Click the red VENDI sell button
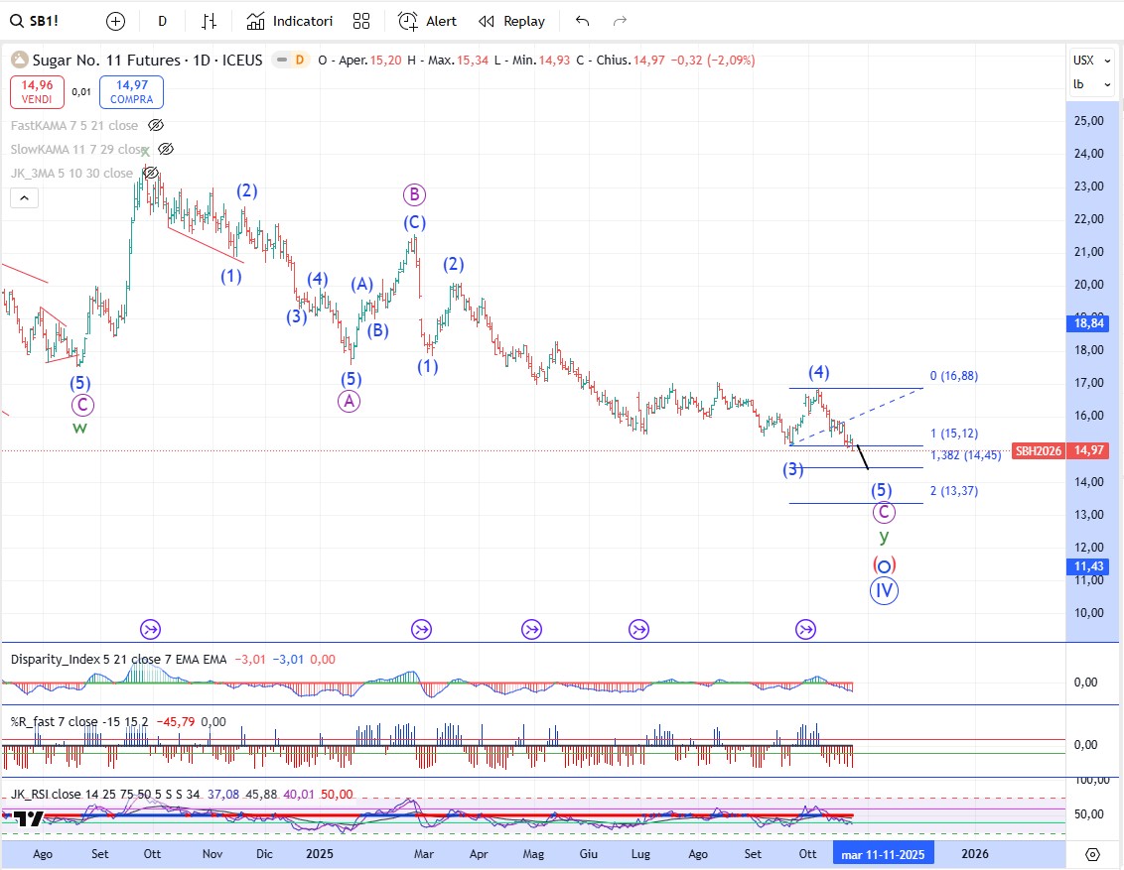The width and height of the screenshot is (1124, 870). pos(38,91)
